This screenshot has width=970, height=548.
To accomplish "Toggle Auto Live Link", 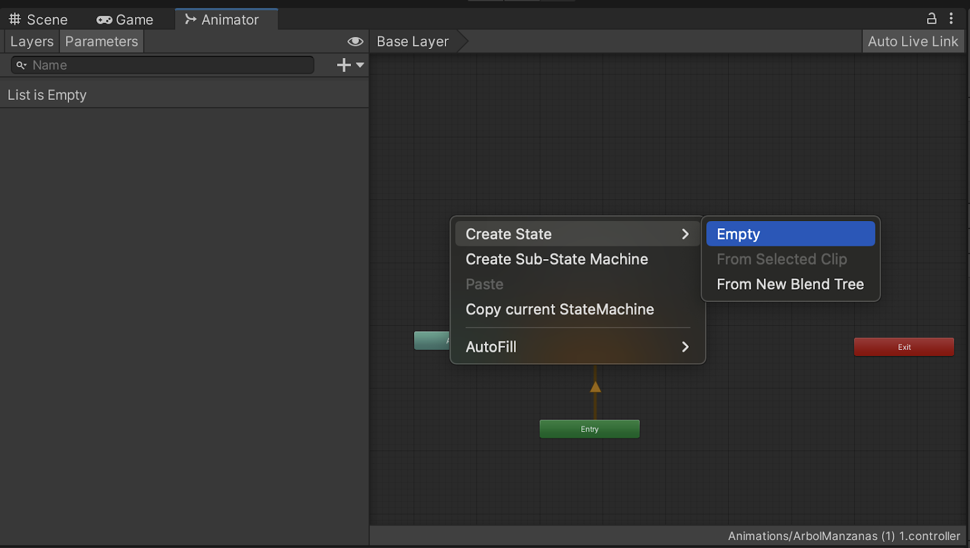I will point(912,42).
